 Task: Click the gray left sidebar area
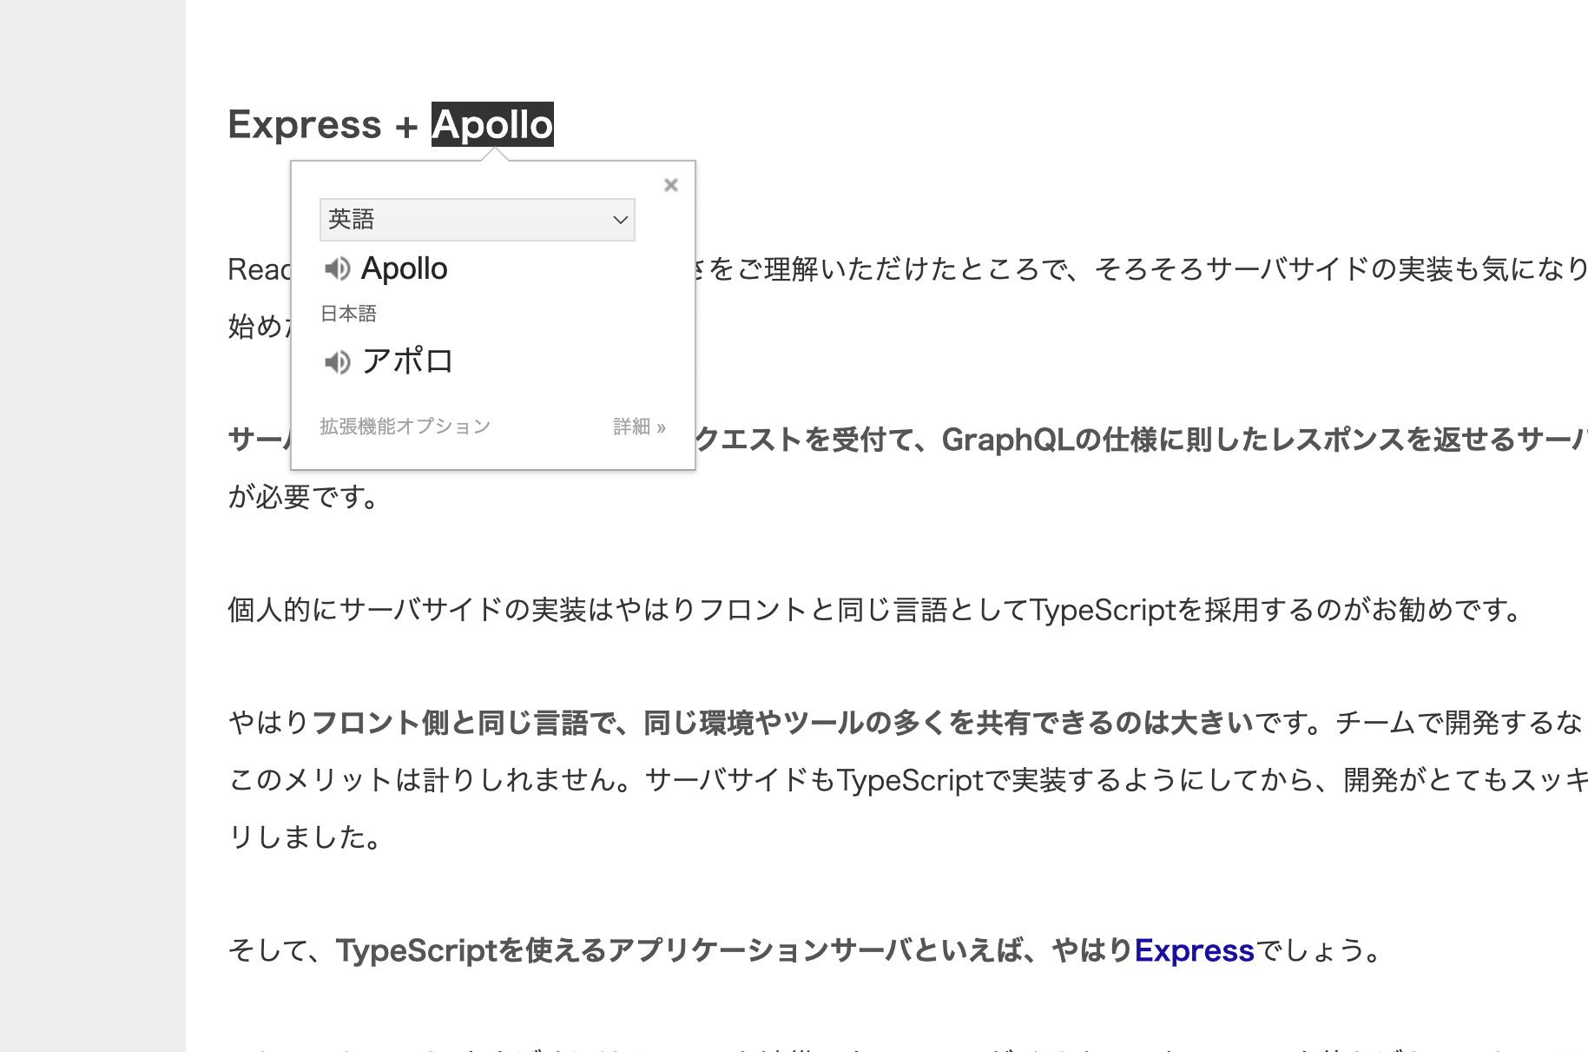pyautogui.click(x=92, y=526)
